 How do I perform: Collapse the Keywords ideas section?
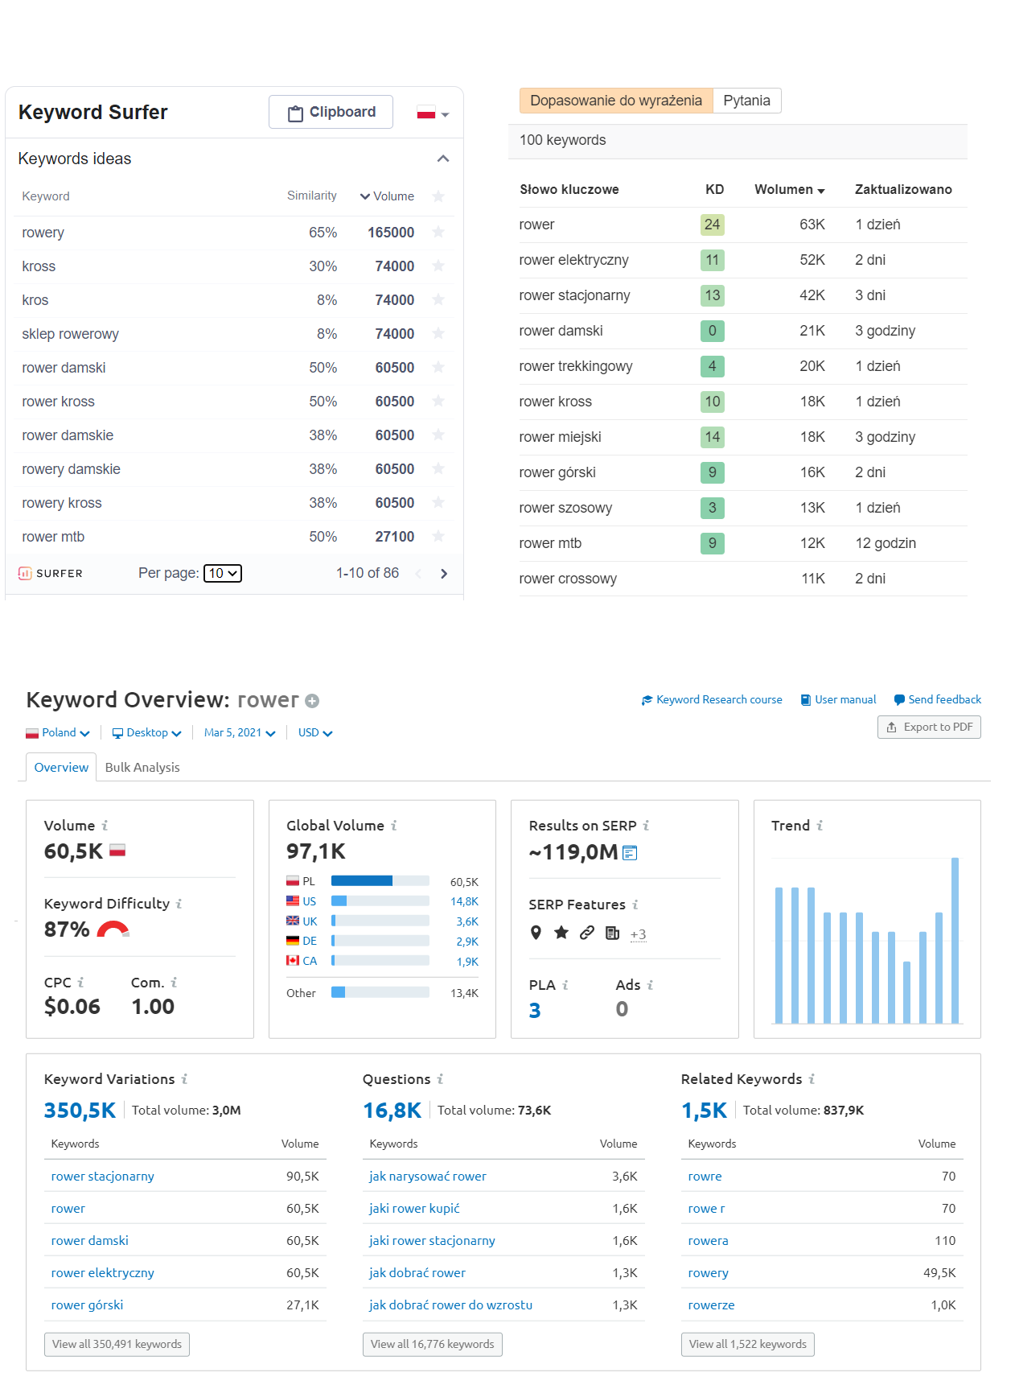(442, 159)
